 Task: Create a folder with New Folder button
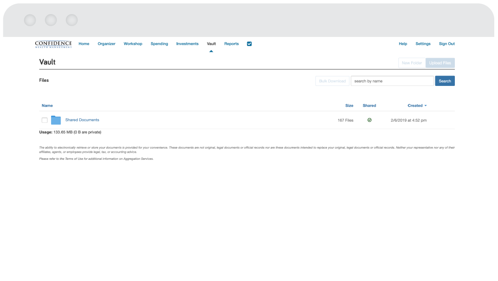coord(412,63)
